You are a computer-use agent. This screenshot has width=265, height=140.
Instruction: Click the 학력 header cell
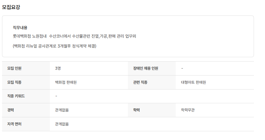pyautogui.click(x=136, y=110)
